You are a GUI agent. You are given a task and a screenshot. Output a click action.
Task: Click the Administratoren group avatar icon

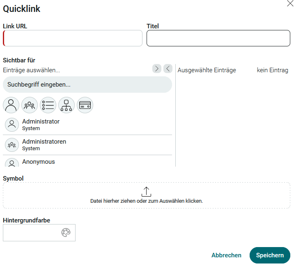point(12,145)
